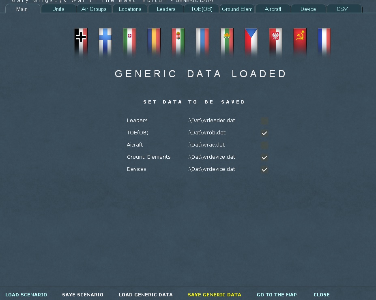Click LOAD SCENARIO at the bottom
The width and height of the screenshot is (376, 300).
(26, 295)
